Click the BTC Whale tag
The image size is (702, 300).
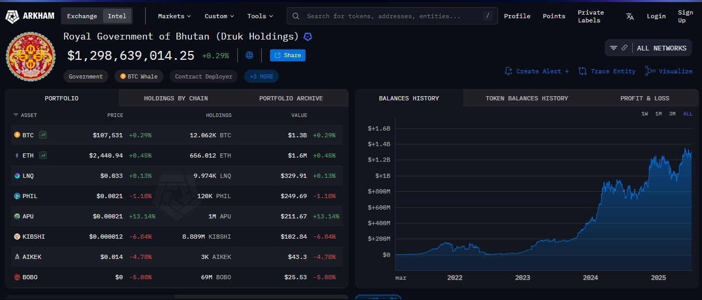[x=139, y=76]
